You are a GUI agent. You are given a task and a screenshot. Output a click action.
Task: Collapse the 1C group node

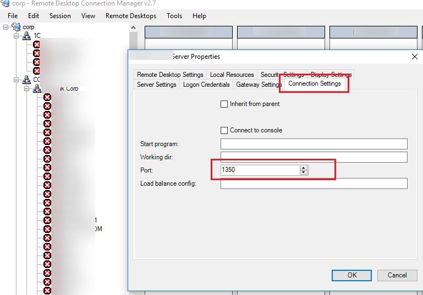pyautogui.click(x=16, y=36)
